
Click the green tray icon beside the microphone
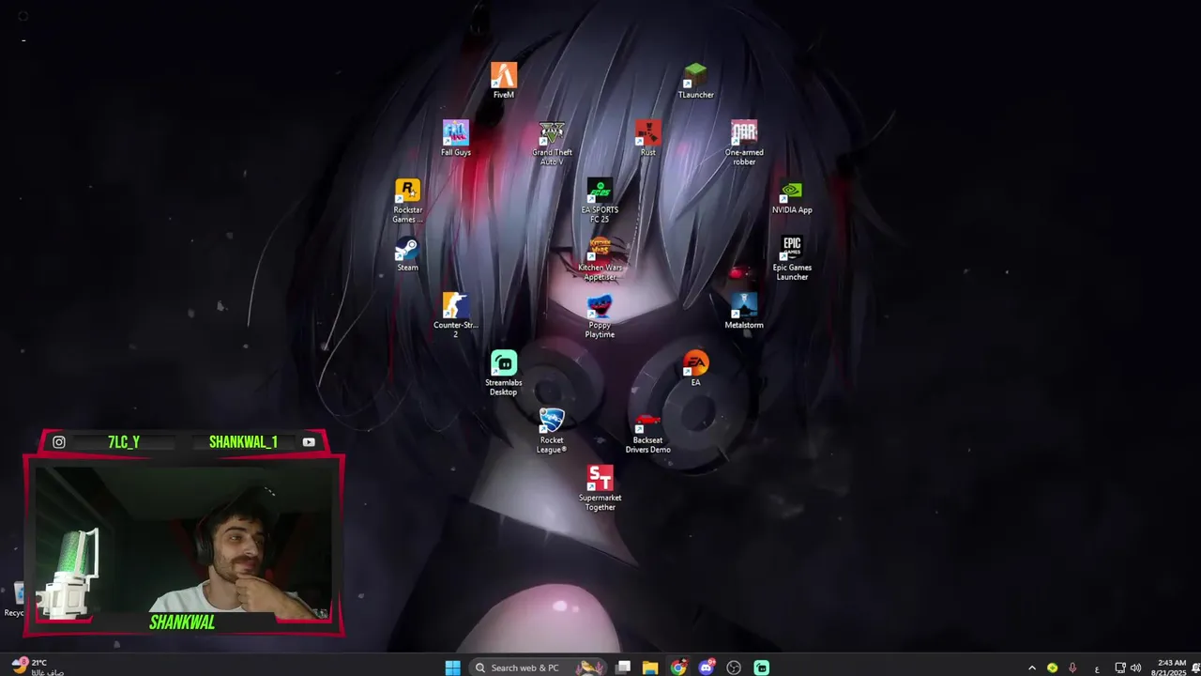(x=1052, y=668)
